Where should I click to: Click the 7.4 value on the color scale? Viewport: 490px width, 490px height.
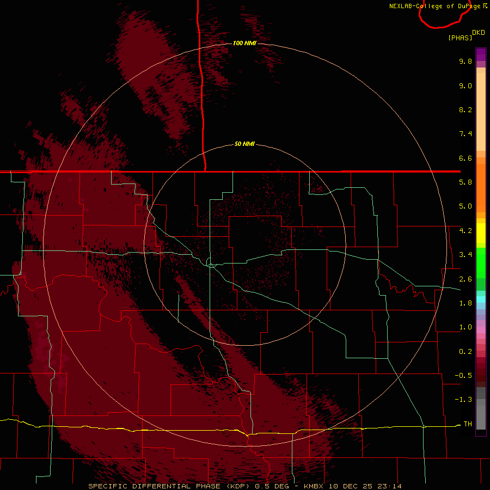[x=465, y=134]
